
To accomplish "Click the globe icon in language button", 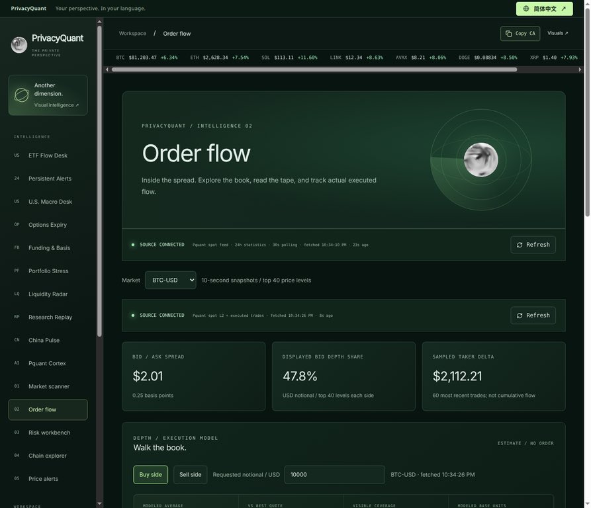I will [x=525, y=9].
